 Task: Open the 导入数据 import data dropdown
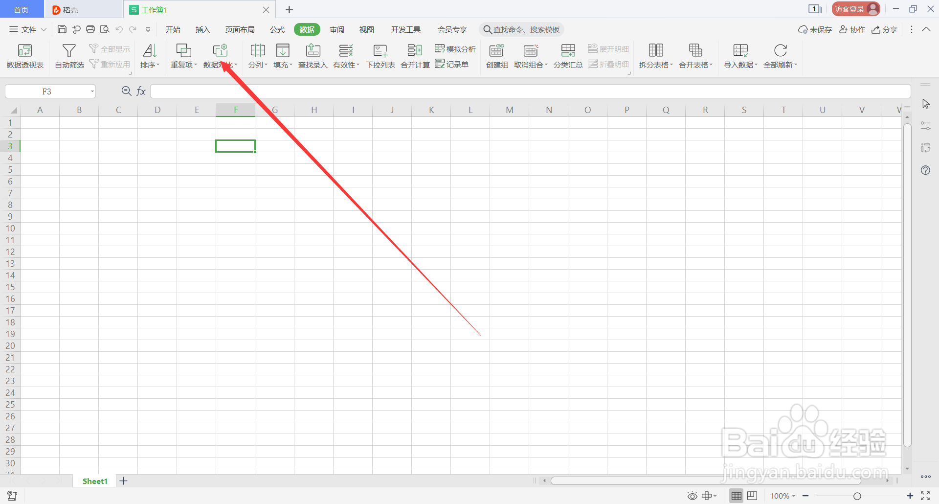click(740, 56)
